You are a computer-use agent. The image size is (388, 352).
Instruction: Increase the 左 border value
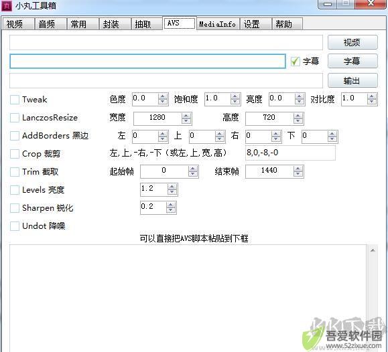click(x=163, y=134)
